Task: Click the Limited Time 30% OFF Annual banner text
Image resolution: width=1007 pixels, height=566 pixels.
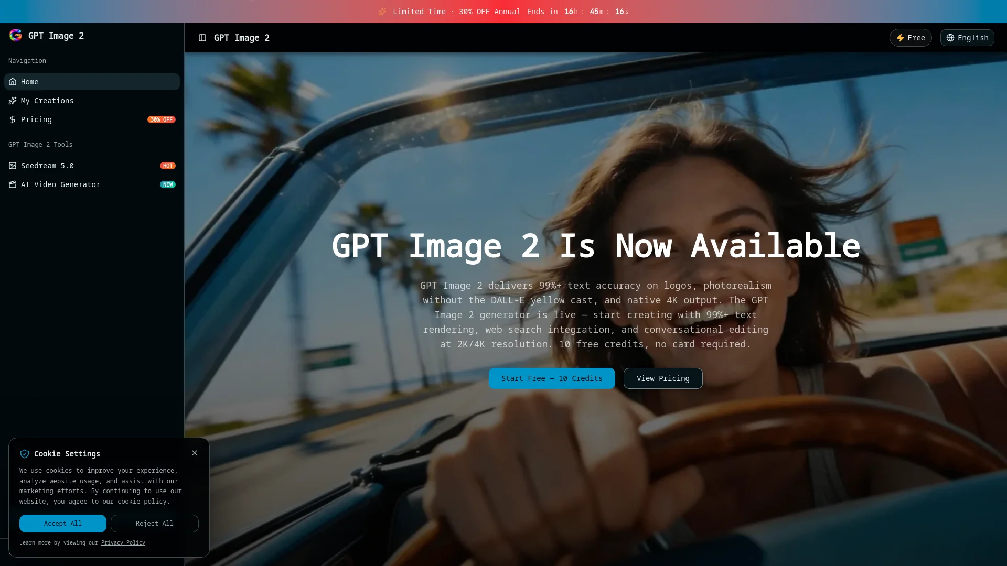Action: [x=456, y=12]
